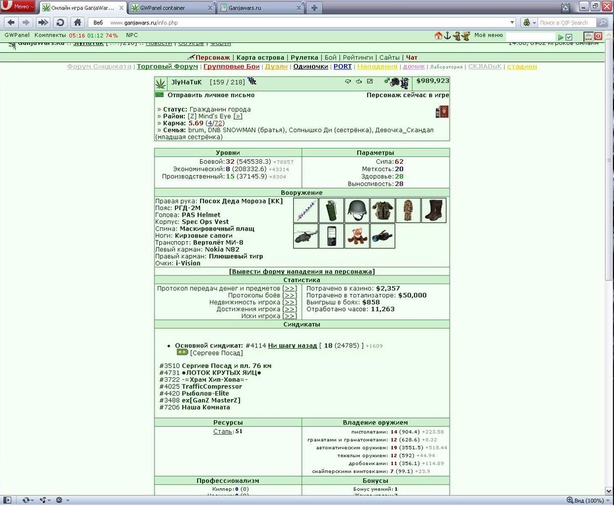Open Недвижимость игрока [>>]
614x510 pixels.
pyautogui.click(x=289, y=303)
